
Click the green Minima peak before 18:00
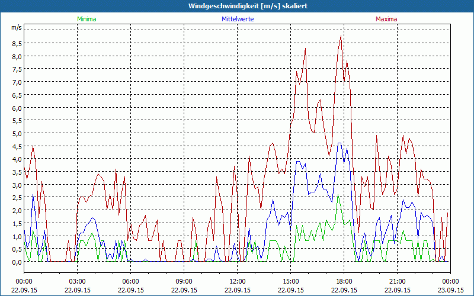click(338, 195)
